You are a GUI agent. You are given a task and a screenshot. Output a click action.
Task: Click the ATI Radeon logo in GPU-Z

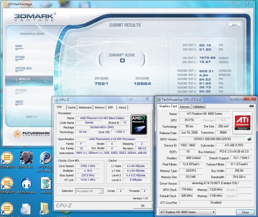pos(243,123)
